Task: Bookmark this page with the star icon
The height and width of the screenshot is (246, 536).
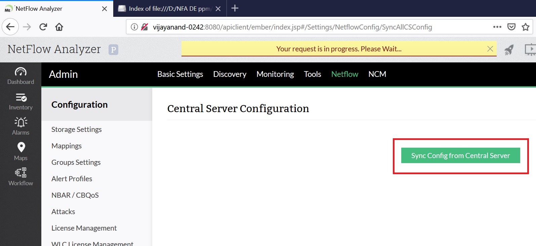Action: click(x=526, y=27)
